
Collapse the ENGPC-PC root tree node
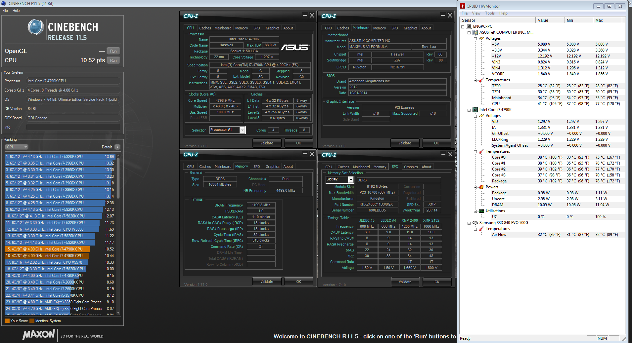[x=463, y=27]
